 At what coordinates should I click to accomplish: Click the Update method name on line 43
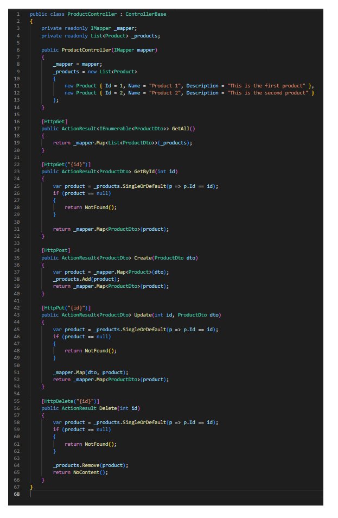tap(143, 315)
